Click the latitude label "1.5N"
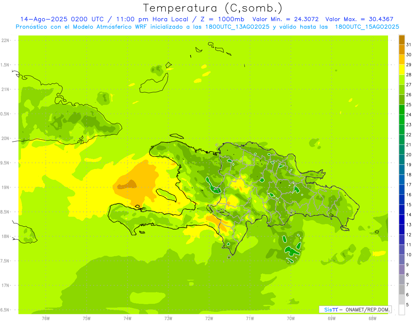This screenshot has height=323, width=418. point(5,65)
